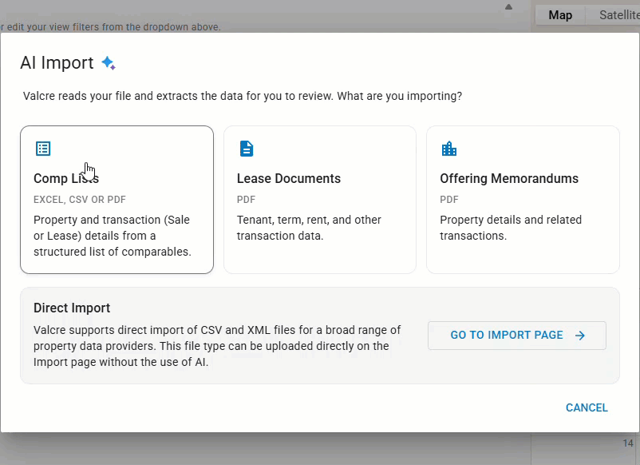Click the Offering Memorandums description text
This screenshot has width=640, height=465.
click(x=511, y=228)
